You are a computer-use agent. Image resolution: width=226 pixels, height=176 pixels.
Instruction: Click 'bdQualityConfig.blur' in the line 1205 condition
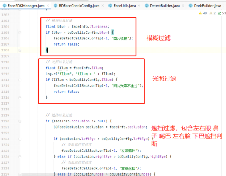point(88,33)
